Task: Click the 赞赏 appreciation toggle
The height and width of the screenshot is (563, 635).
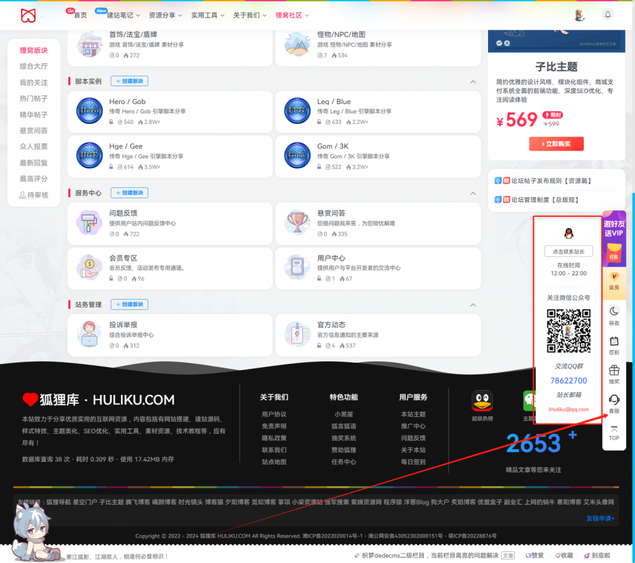Action: coord(535,555)
